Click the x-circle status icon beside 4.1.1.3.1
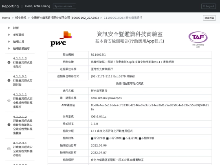The height and width of the screenshot is (165, 220). (9, 80)
